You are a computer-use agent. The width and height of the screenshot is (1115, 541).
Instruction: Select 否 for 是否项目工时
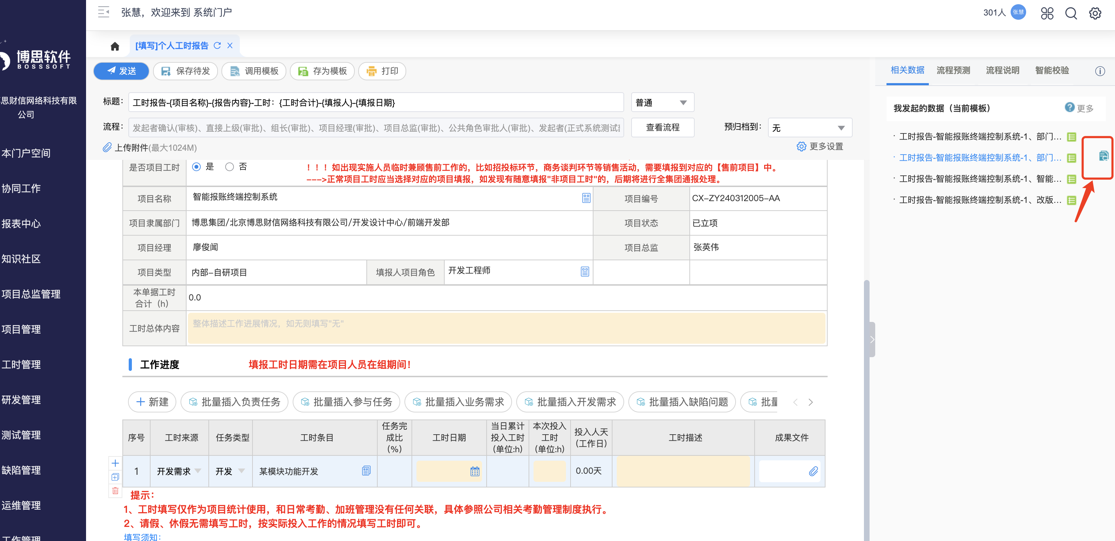point(230,167)
